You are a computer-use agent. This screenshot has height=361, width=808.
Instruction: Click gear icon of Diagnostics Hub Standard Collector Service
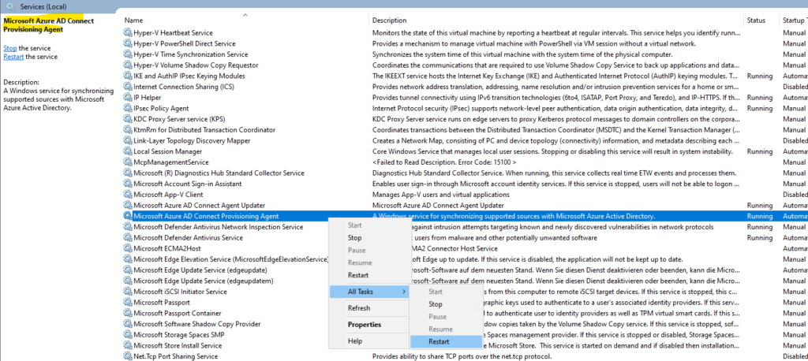tap(128, 173)
